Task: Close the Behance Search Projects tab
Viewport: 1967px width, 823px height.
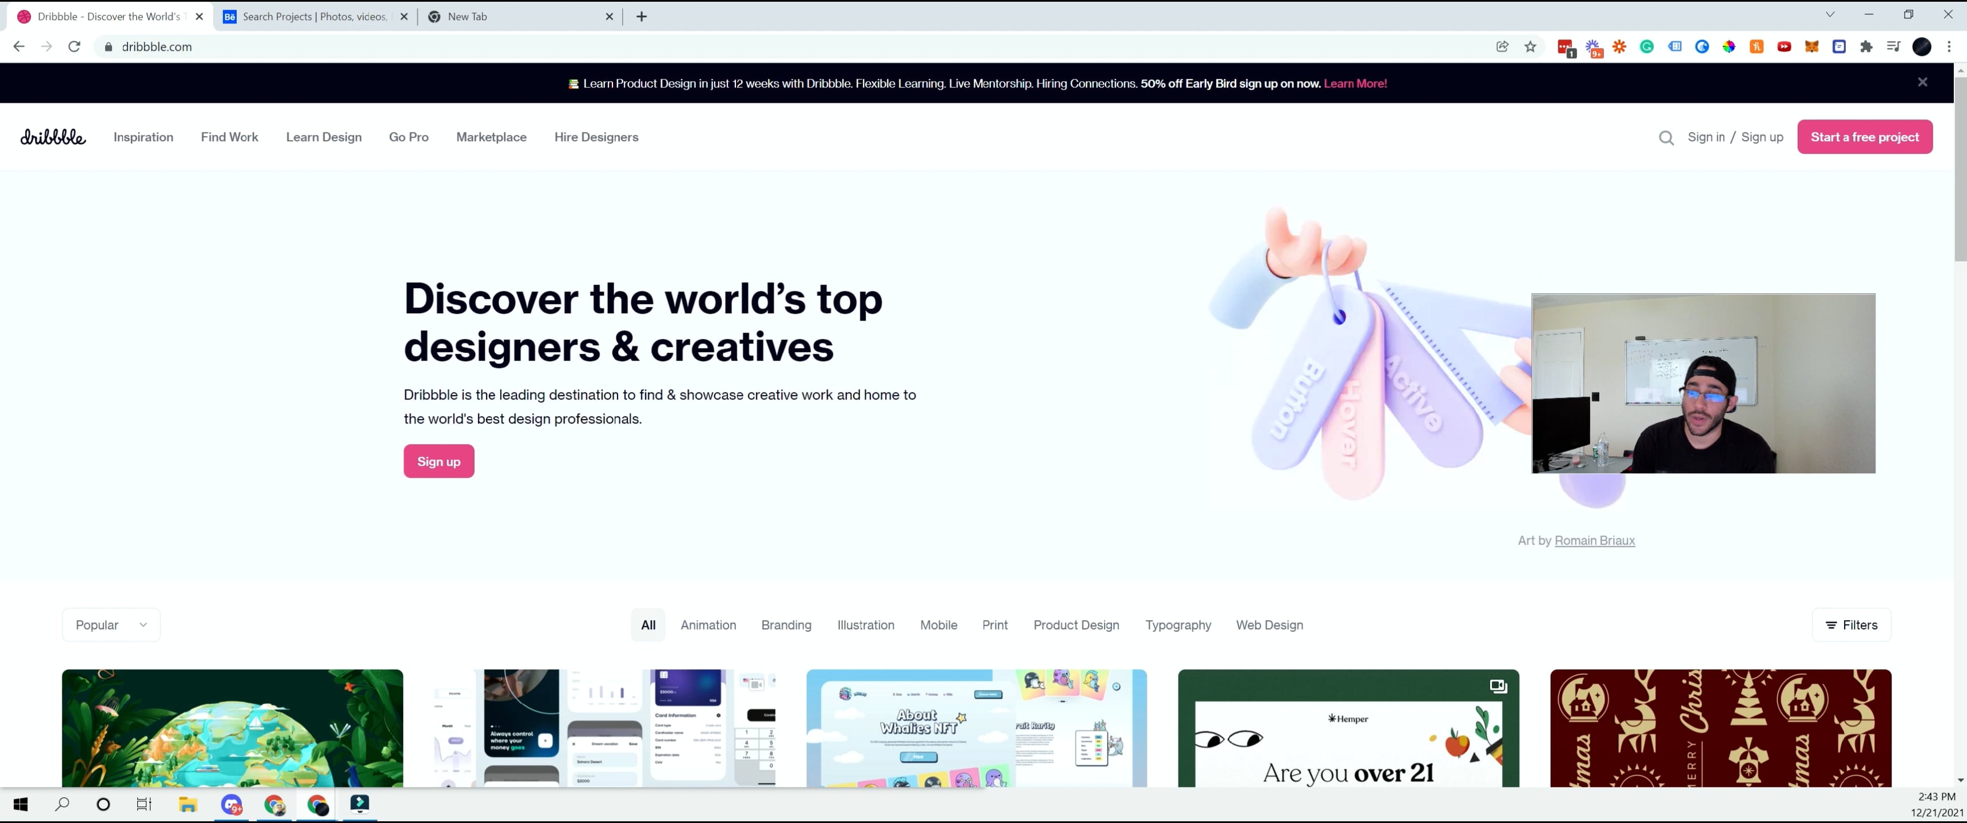Action: [x=404, y=16]
